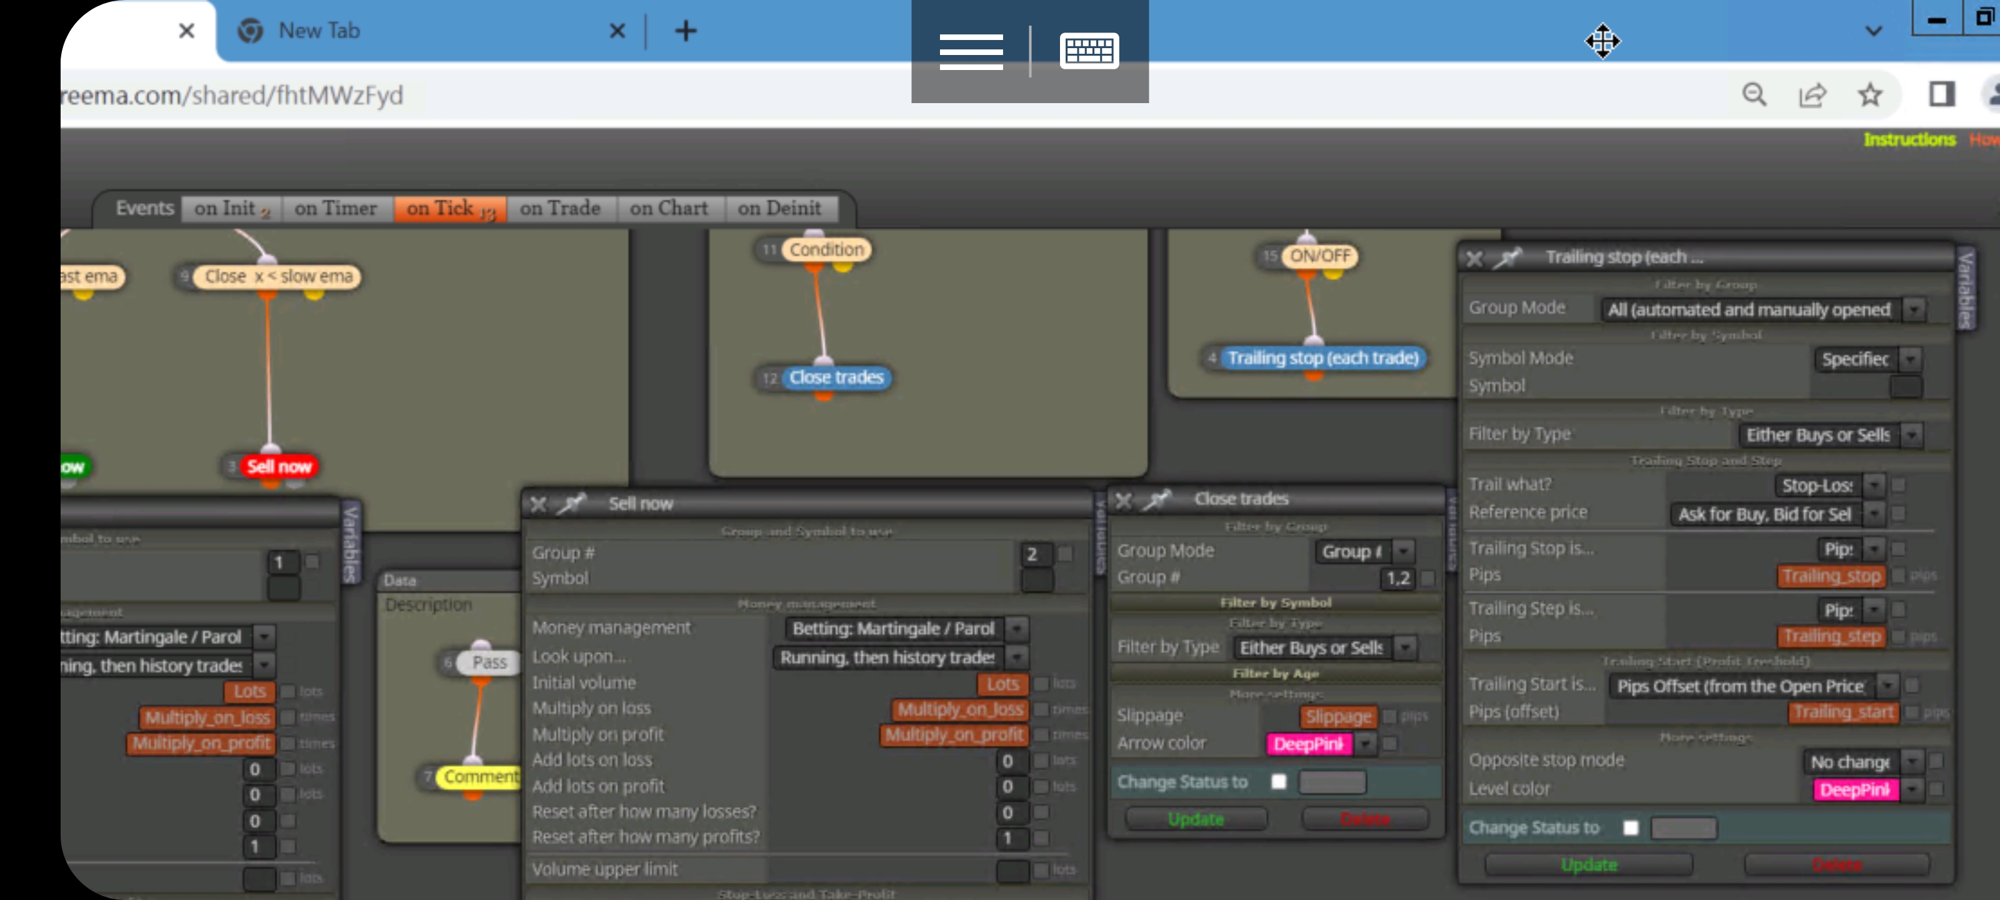This screenshot has height=900, width=2000.
Task: Close the Sell now properties panel
Action: coord(537,505)
